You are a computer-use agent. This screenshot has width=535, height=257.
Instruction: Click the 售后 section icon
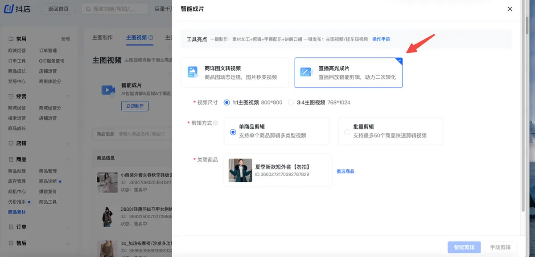[x=11, y=243]
